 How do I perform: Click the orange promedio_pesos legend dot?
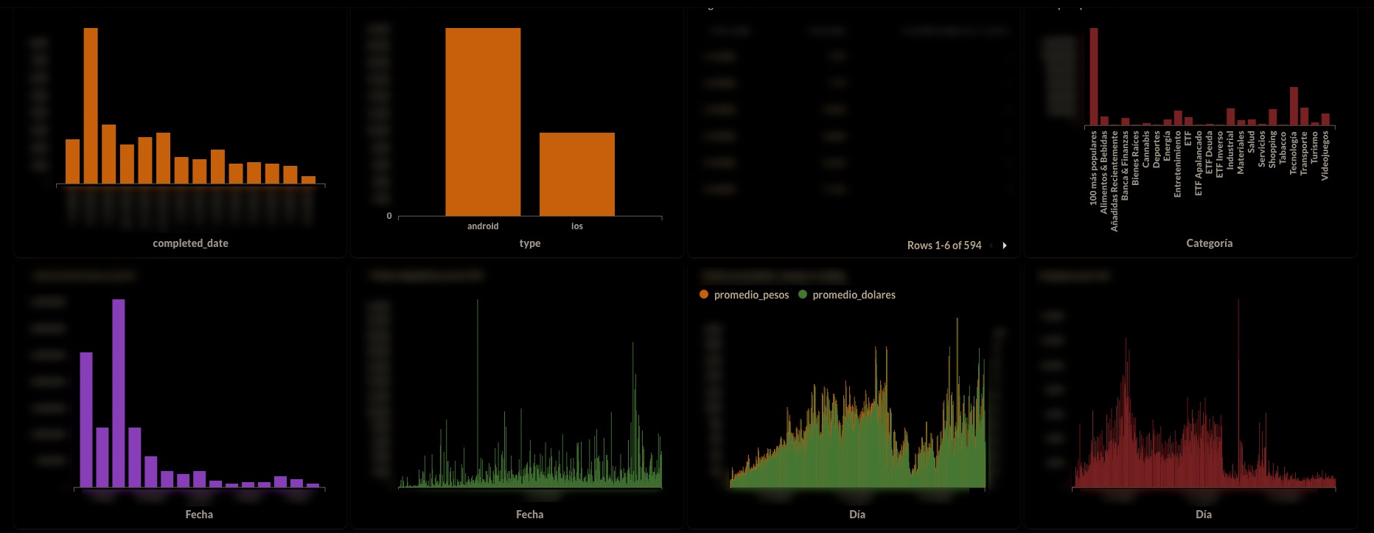[704, 295]
